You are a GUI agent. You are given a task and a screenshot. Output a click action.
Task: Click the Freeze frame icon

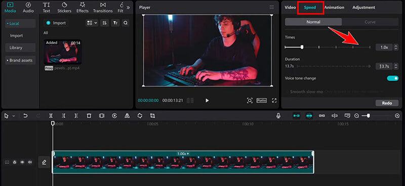coord(102,116)
